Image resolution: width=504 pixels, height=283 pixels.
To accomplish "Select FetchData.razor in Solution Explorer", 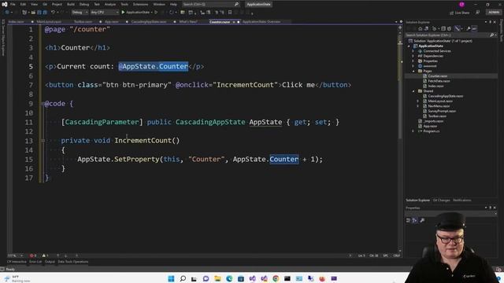I will [x=439, y=81].
